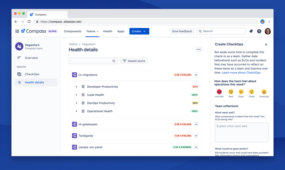Open the user profile avatar in the Compass header

tap(268, 31)
